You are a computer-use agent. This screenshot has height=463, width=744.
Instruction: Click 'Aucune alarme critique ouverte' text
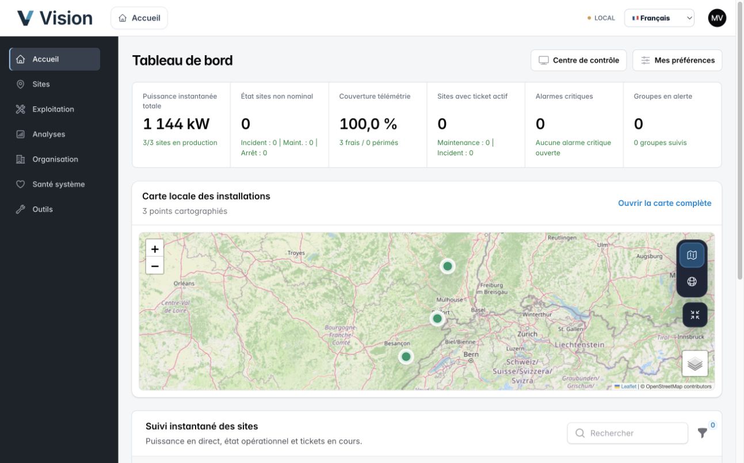[573, 148]
